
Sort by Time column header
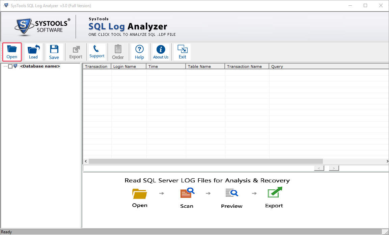coord(166,66)
